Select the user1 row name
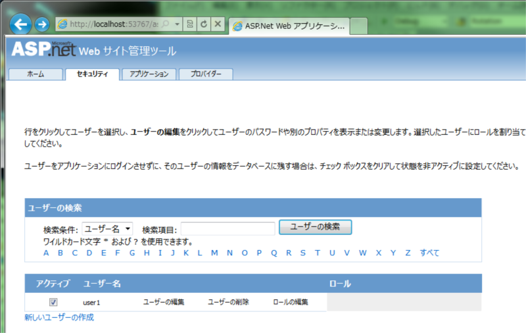Viewport: 526px width, 333px height. click(x=91, y=303)
